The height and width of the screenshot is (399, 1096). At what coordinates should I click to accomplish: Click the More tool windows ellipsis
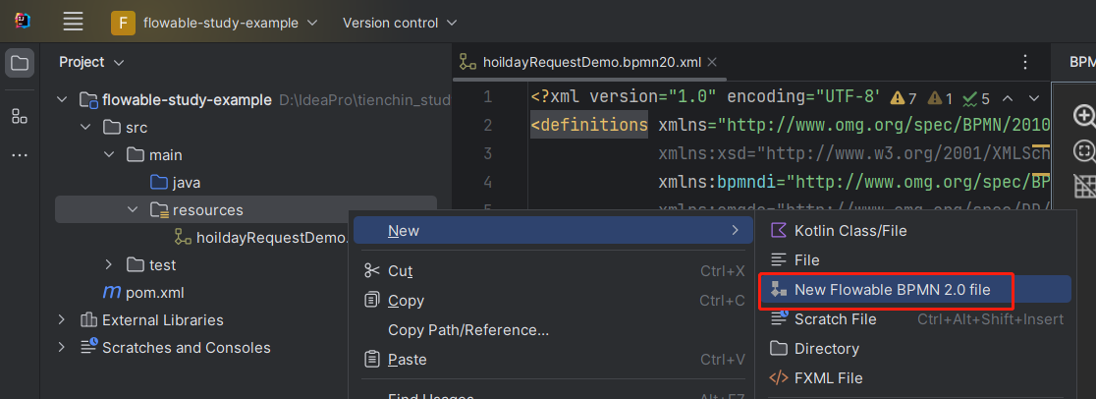coord(20,155)
